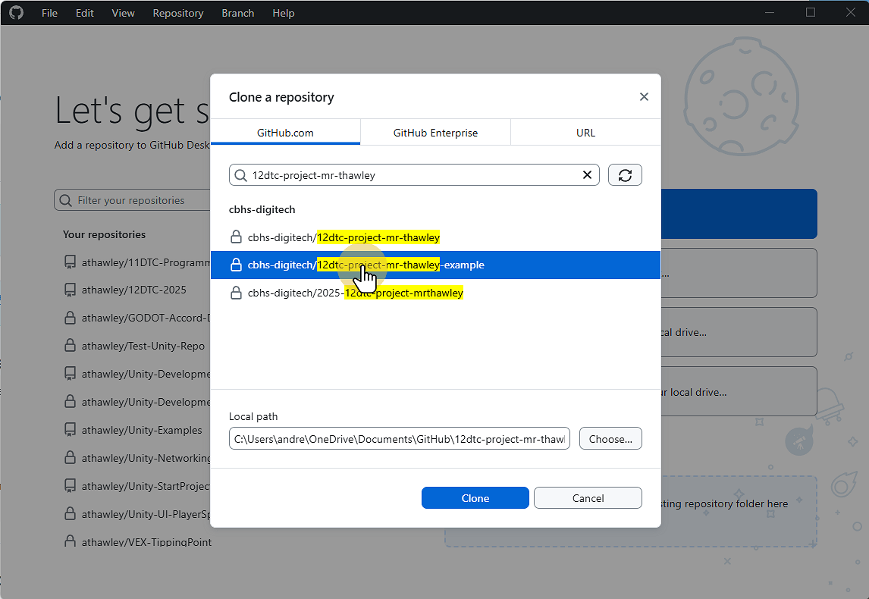
Task: Close the Clone a repository dialog
Action: (x=644, y=97)
